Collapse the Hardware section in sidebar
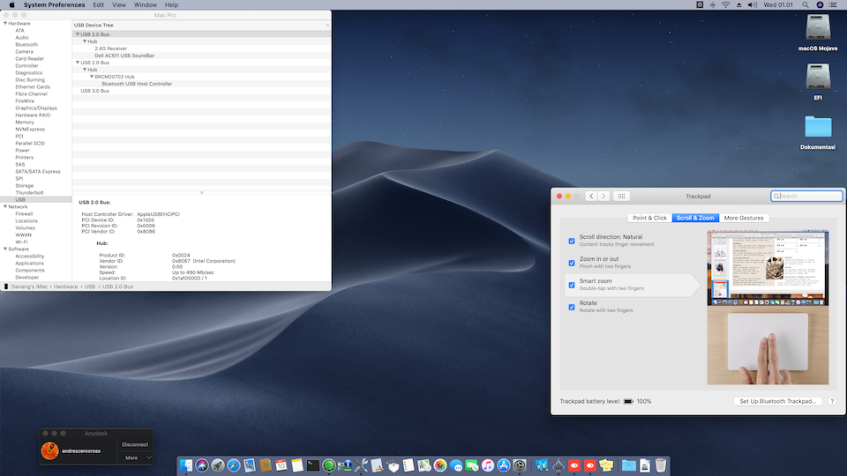 [4, 24]
